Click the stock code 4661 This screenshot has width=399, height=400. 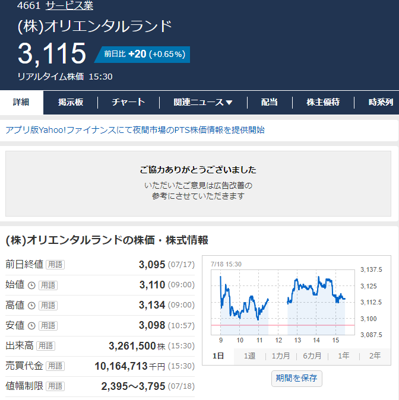[x=29, y=5]
